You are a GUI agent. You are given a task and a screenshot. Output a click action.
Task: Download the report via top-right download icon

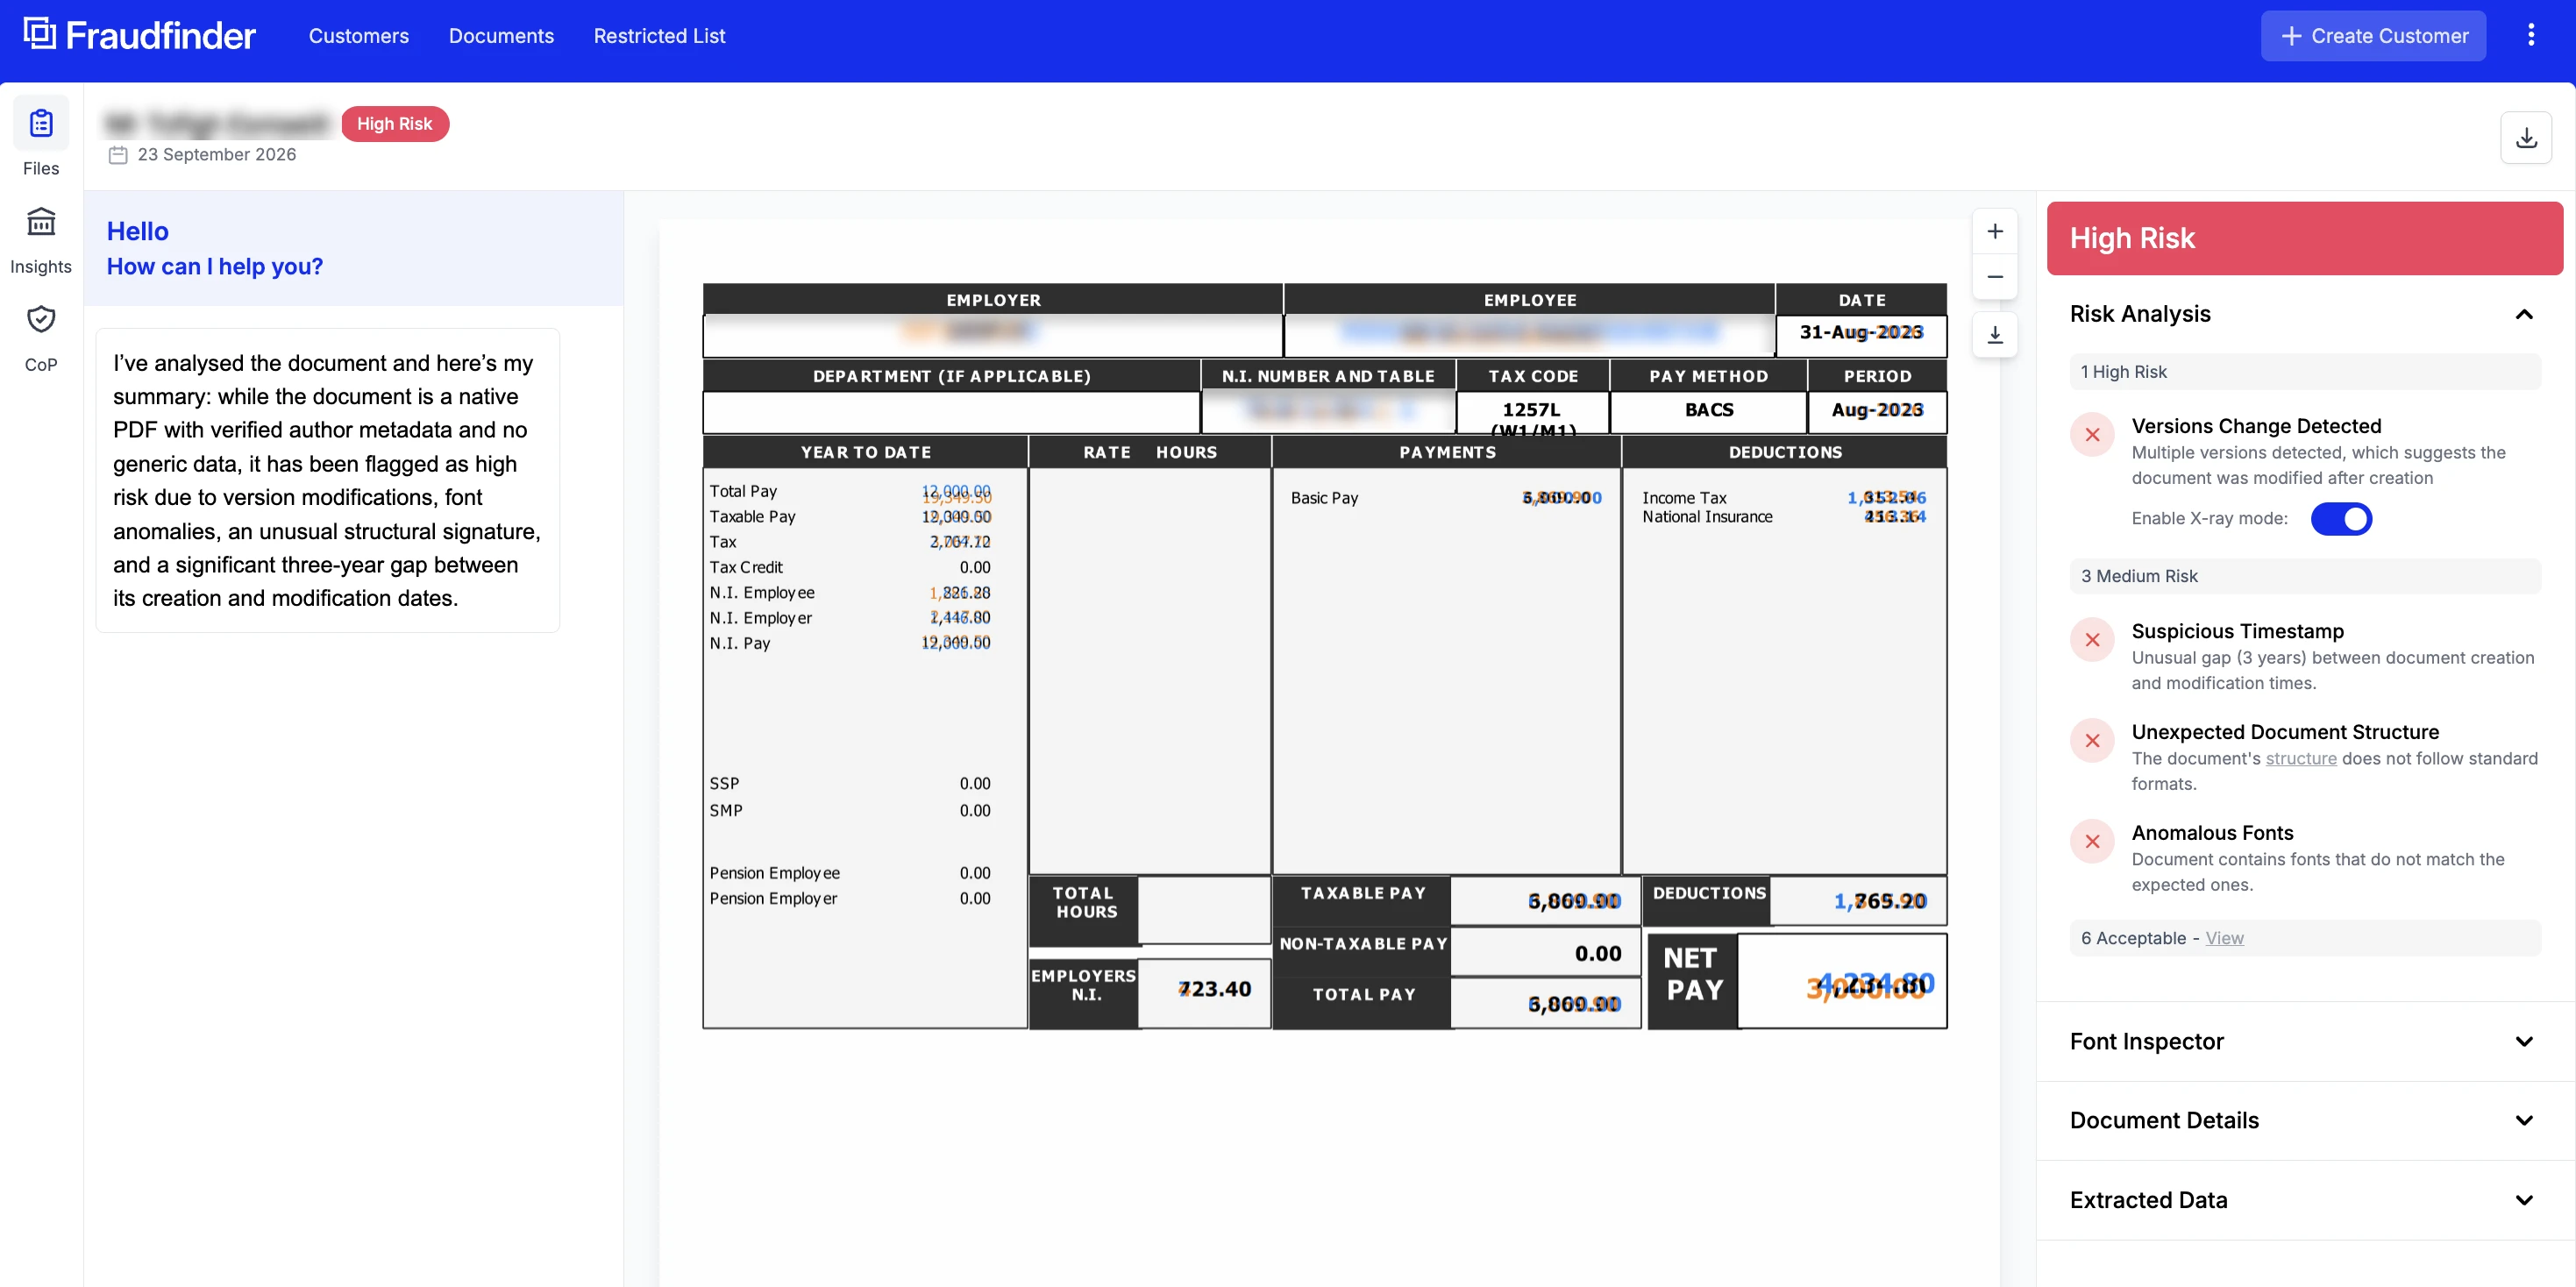[2526, 138]
